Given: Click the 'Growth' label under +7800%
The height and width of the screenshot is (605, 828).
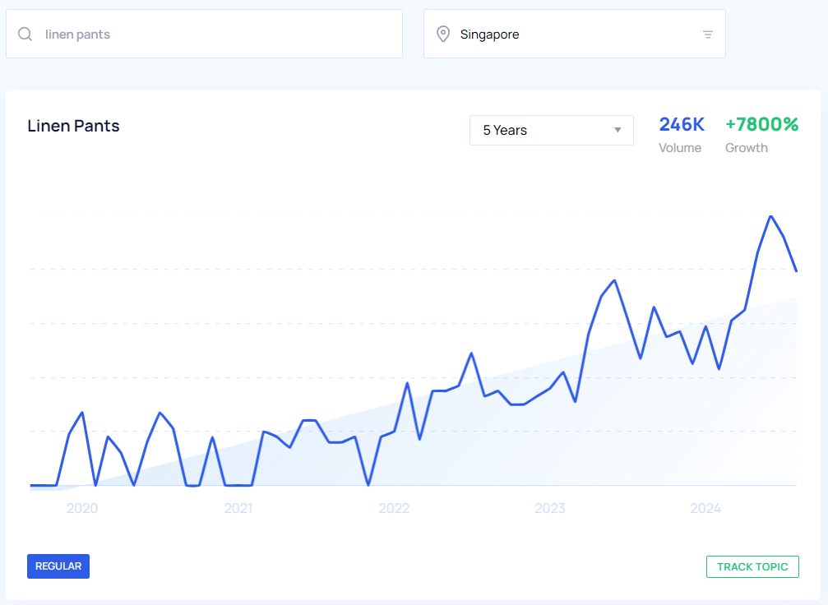Looking at the screenshot, I should [747, 148].
